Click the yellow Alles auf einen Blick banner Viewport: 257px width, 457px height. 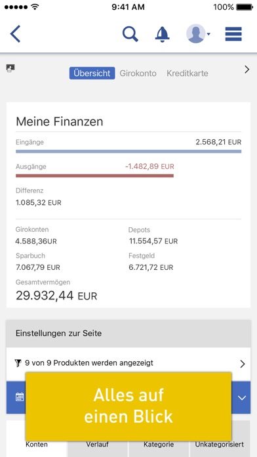point(128,406)
